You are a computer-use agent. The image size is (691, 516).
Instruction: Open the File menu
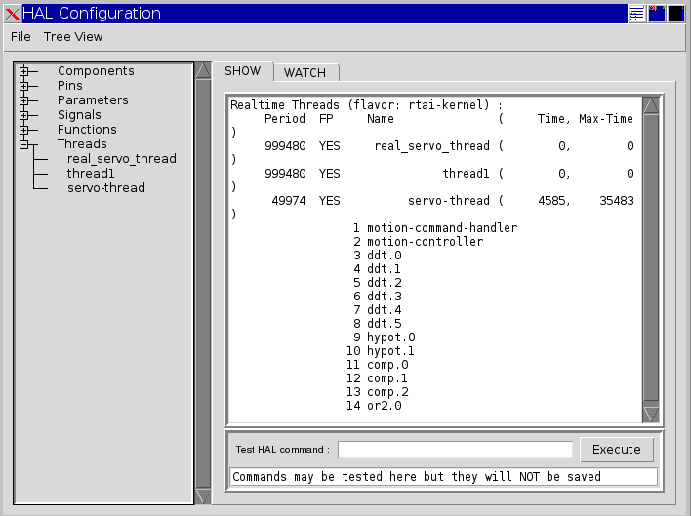(x=20, y=36)
